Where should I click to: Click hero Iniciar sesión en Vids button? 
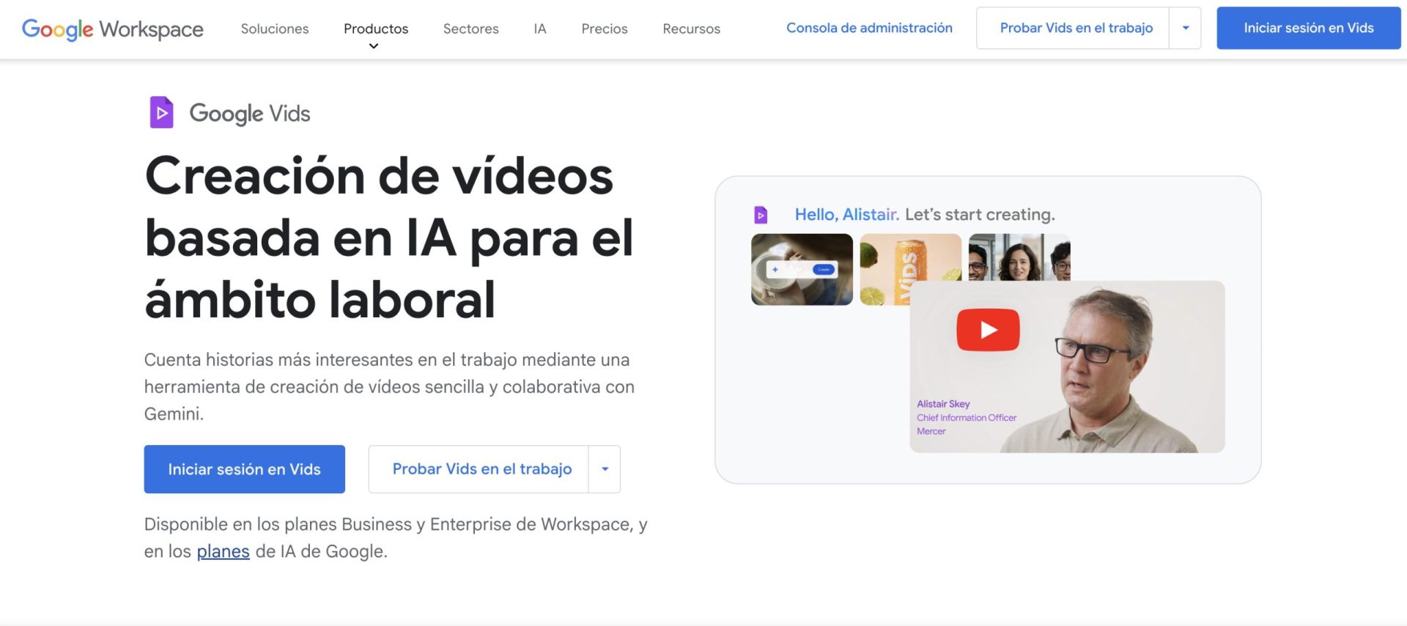244,469
